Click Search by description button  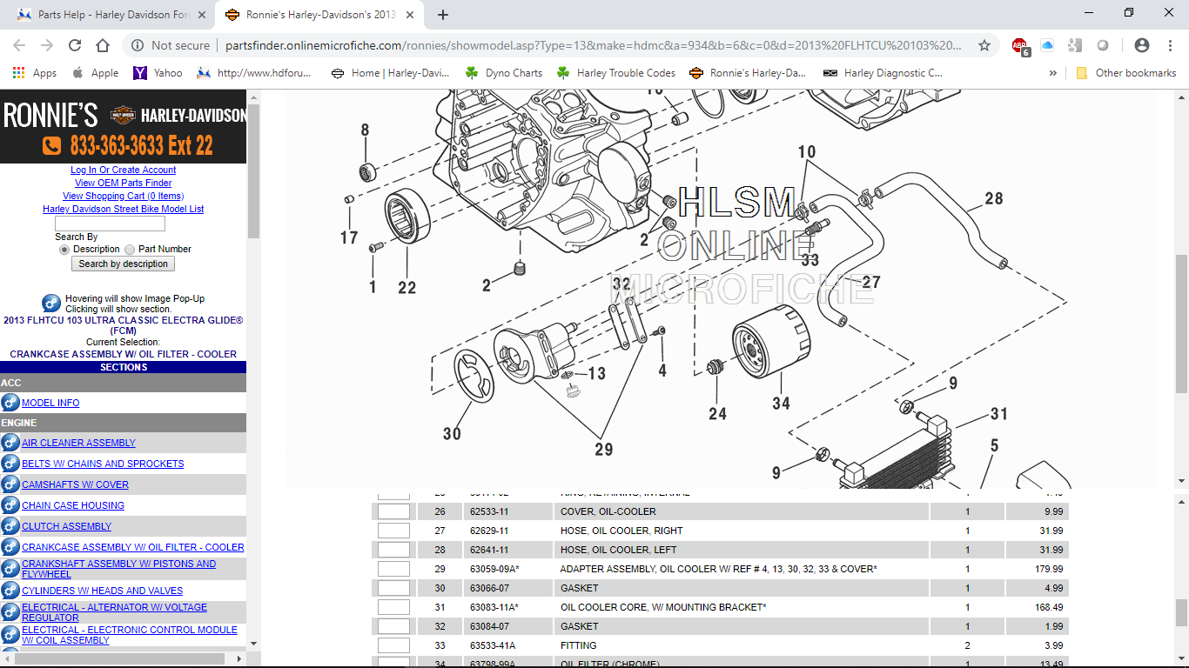pos(123,264)
